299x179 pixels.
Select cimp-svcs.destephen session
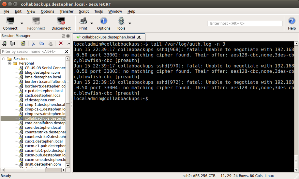click(45, 114)
